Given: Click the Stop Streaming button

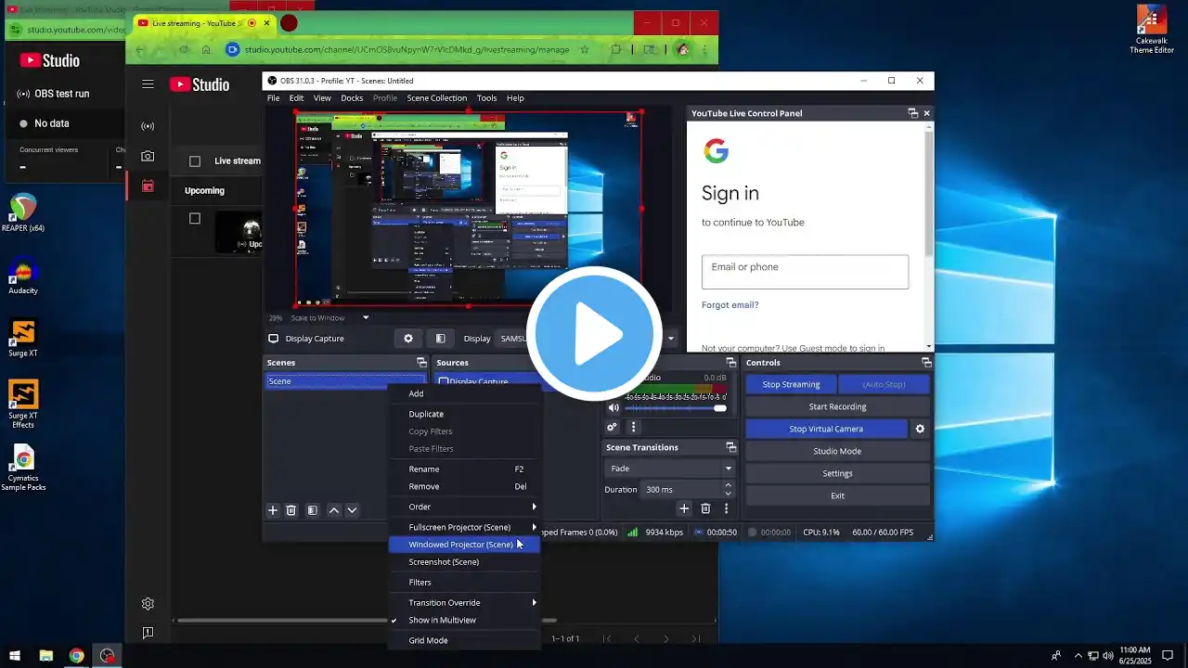Looking at the screenshot, I should pos(792,384).
